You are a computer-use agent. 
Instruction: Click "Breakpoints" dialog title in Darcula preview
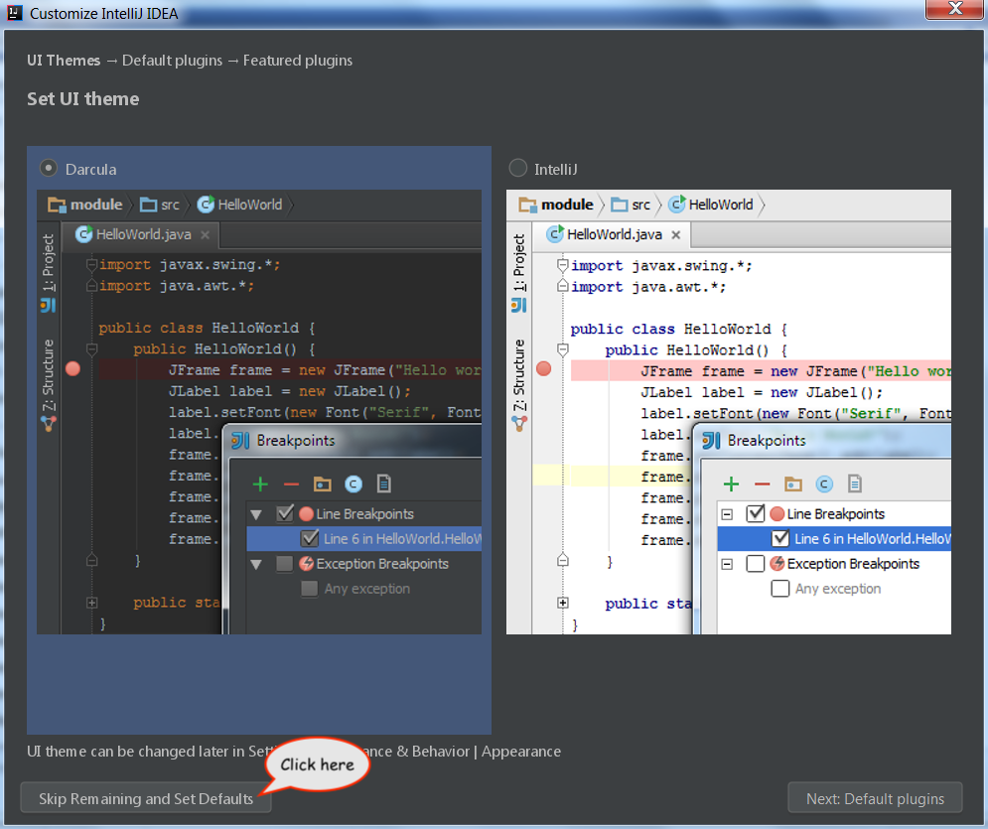pos(296,441)
